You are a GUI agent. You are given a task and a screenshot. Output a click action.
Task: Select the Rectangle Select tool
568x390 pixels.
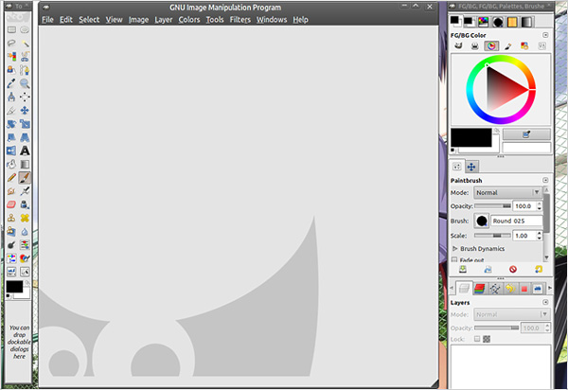(x=11, y=29)
